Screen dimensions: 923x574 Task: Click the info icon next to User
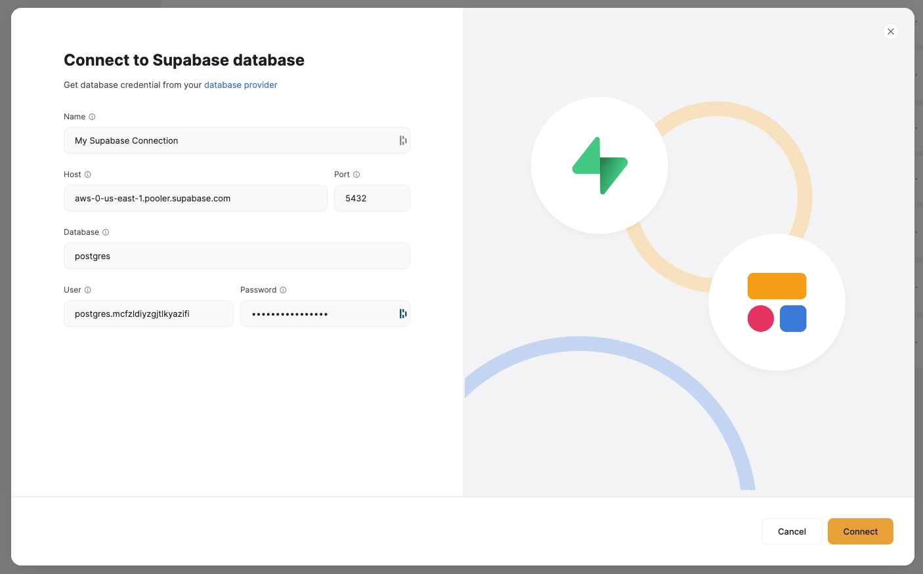click(87, 289)
